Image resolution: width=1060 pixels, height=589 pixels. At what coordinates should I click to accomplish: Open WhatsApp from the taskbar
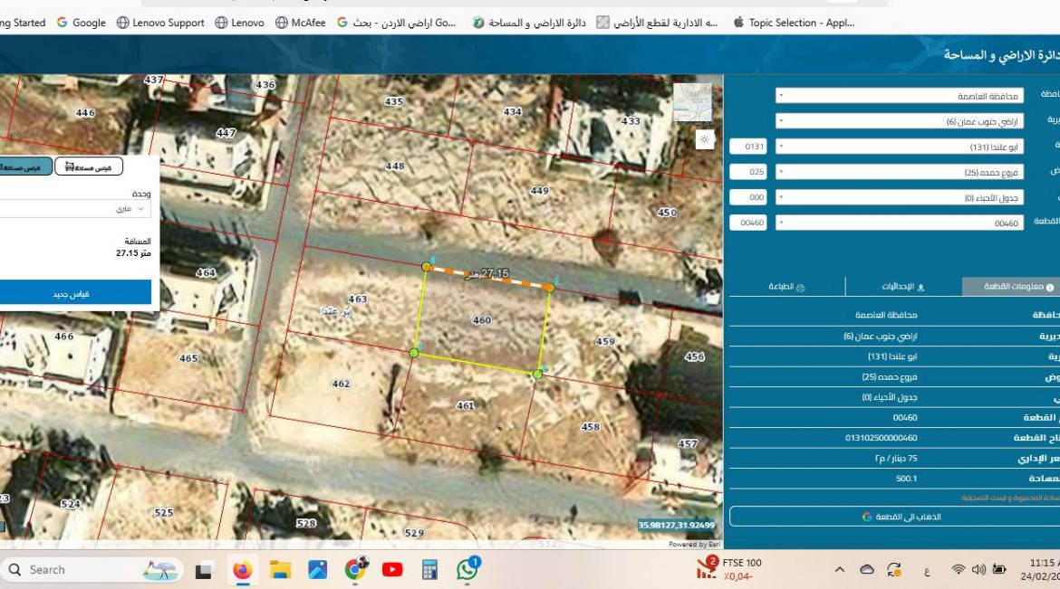pyautogui.click(x=467, y=569)
